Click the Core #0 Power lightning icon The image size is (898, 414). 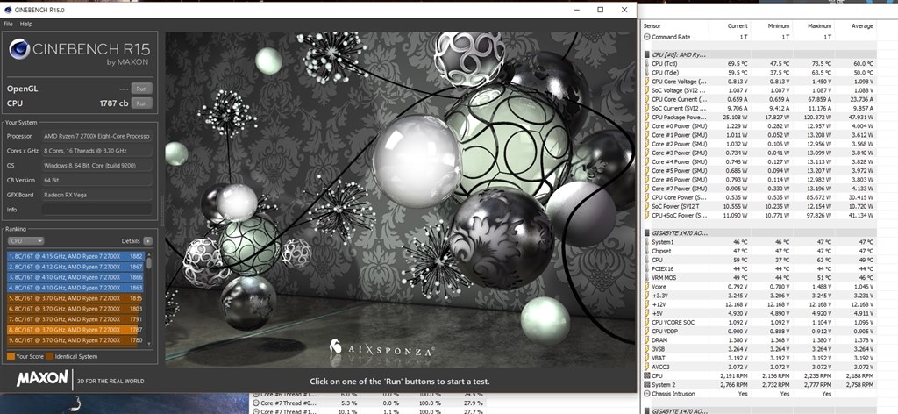646,126
